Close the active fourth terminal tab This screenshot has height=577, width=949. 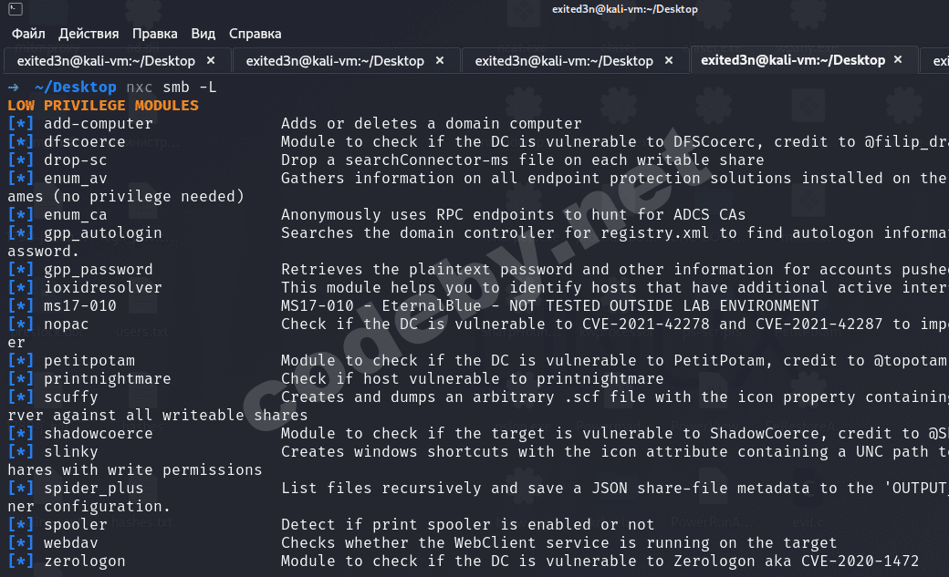tap(899, 60)
